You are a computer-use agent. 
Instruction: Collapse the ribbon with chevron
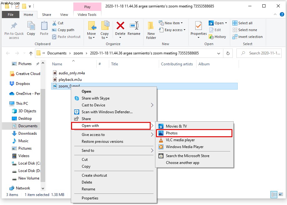point(275,14)
